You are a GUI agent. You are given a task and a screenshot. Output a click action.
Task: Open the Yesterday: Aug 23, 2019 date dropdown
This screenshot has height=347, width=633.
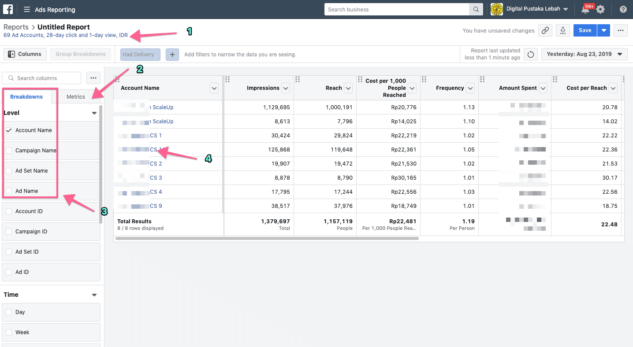584,54
